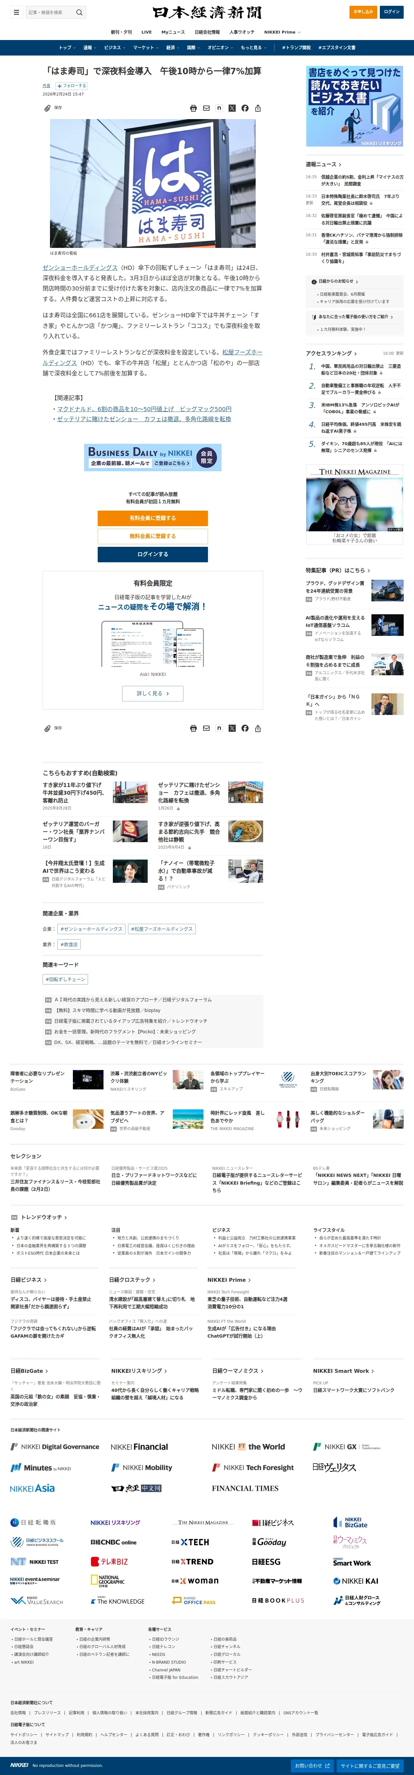Image resolution: width=414 pixels, height=1775 pixels.
Task: Expand the 速報 navigation dropdown
Action: pyautogui.click(x=90, y=47)
